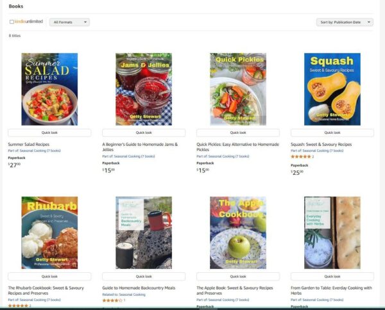Open the Summer Salad Recipes cover image
The width and height of the screenshot is (385, 310).
point(49,89)
